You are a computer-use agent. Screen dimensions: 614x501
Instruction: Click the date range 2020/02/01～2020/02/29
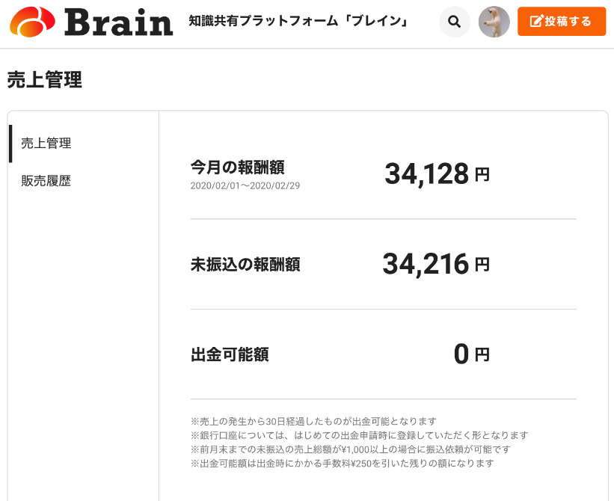pyautogui.click(x=245, y=186)
